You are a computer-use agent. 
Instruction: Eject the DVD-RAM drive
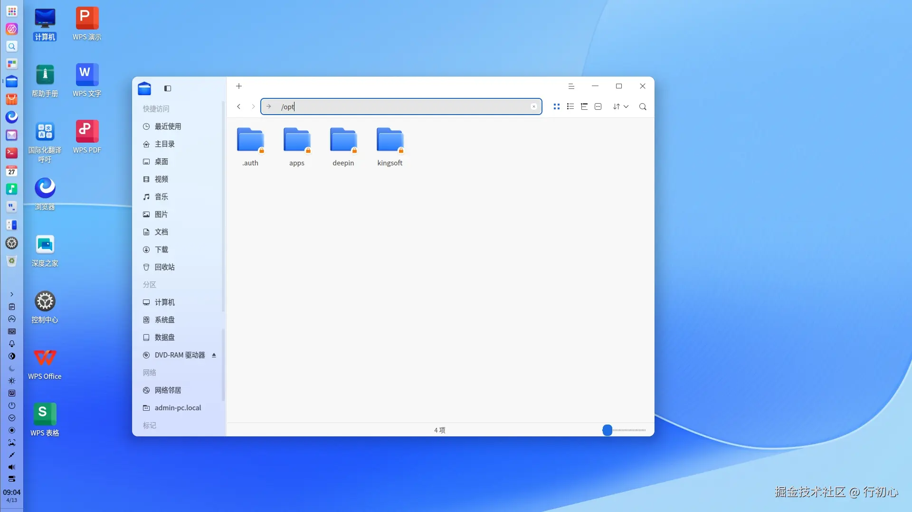(x=214, y=355)
